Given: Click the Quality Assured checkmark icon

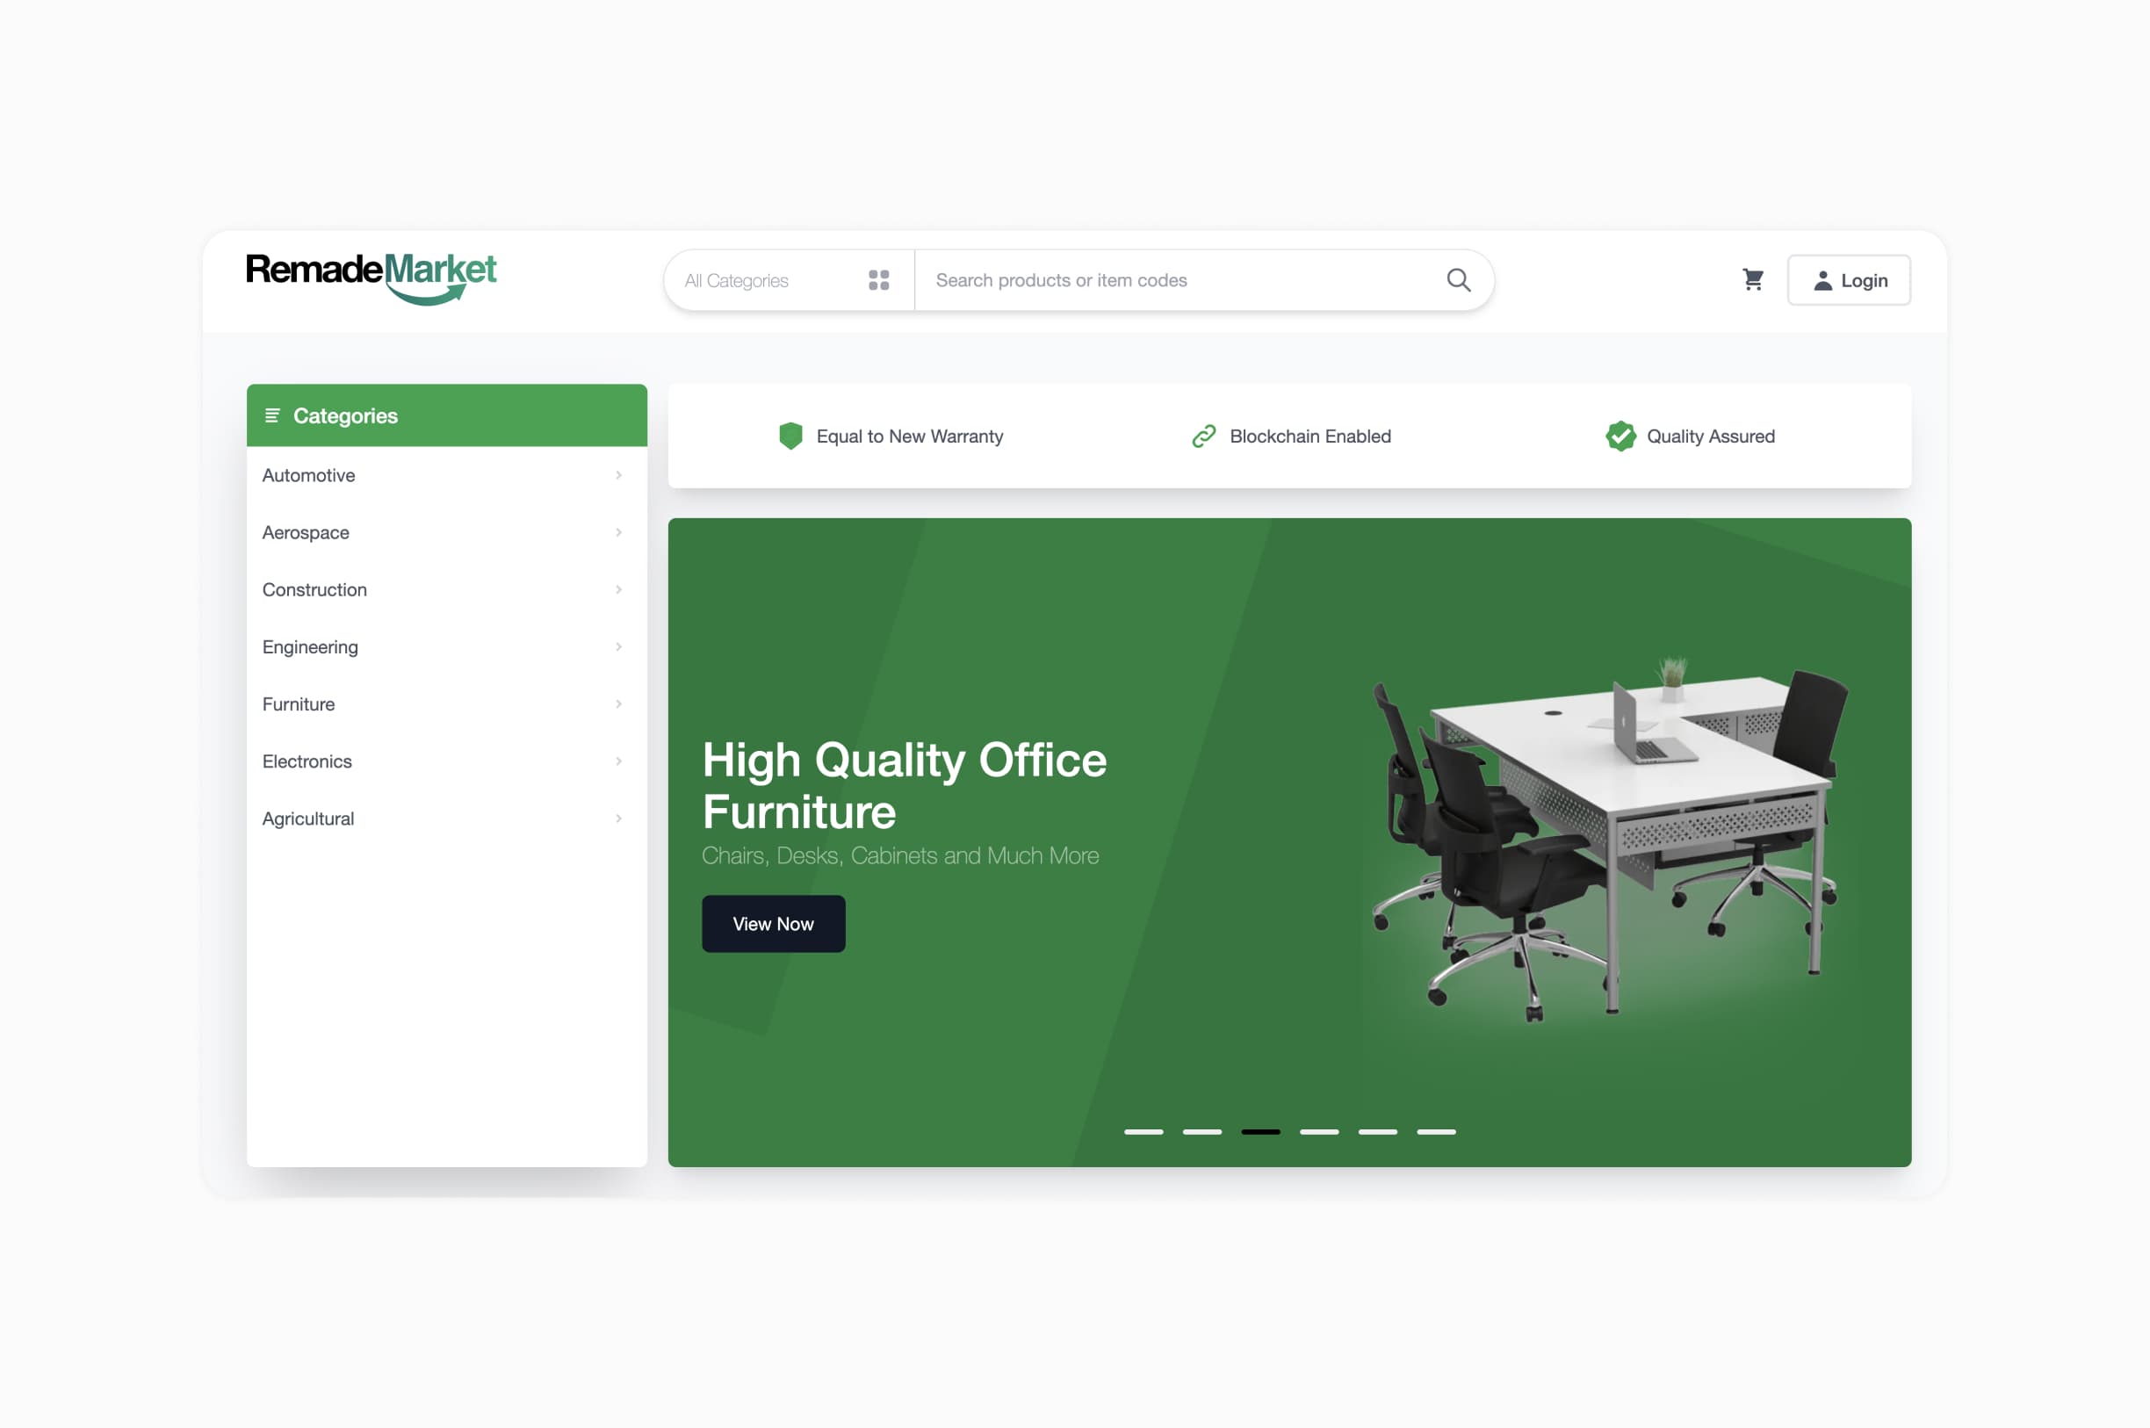Looking at the screenshot, I should tap(1621, 435).
